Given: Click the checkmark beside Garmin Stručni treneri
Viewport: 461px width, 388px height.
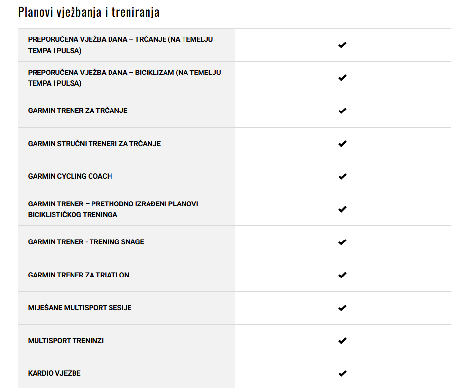Looking at the screenshot, I should click(x=342, y=144).
